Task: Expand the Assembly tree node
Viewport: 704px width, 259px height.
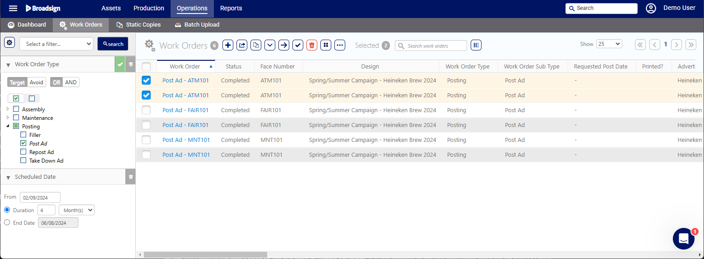Action: click(x=8, y=109)
